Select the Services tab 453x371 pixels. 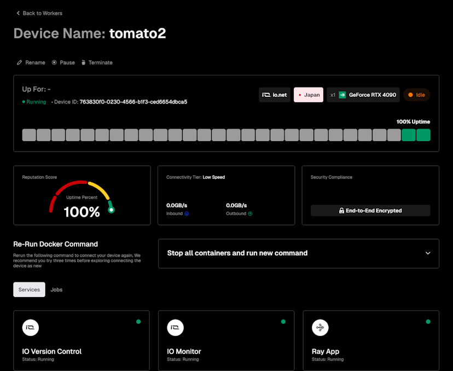29,289
